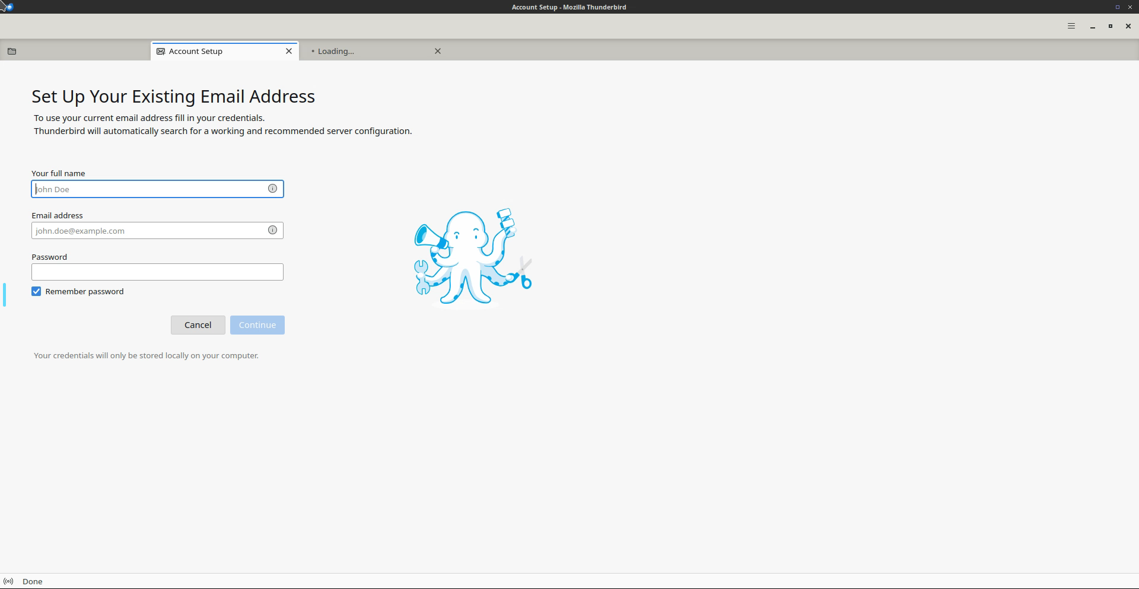The width and height of the screenshot is (1139, 589).
Task: Switch to the Account Setup tab
Action: coord(214,51)
